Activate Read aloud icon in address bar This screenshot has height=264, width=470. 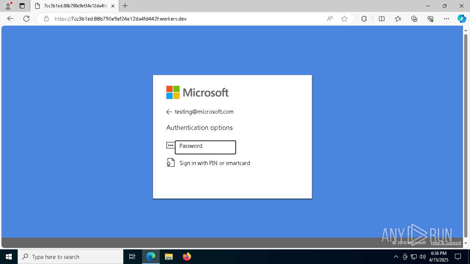pyautogui.click(x=330, y=19)
